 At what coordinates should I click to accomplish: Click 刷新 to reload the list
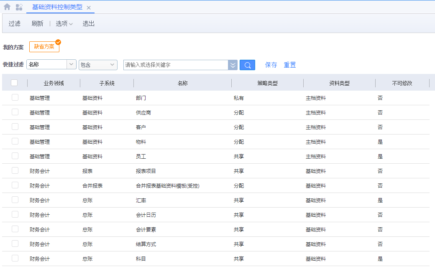click(37, 24)
